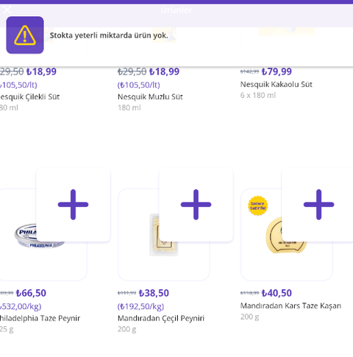Click the Ürünler page header title
The image size is (353, 357).
coord(176,10)
